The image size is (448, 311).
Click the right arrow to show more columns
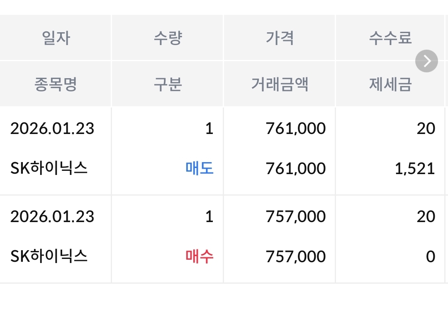(x=426, y=61)
